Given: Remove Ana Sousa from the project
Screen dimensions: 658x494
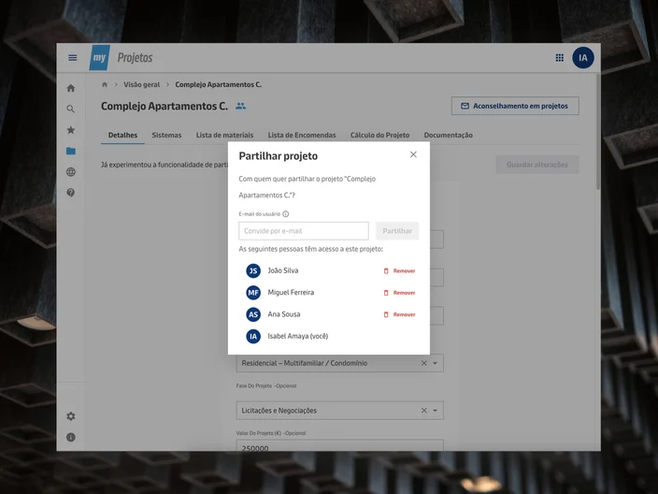Looking at the screenshot, I should (x=399, y=314).
